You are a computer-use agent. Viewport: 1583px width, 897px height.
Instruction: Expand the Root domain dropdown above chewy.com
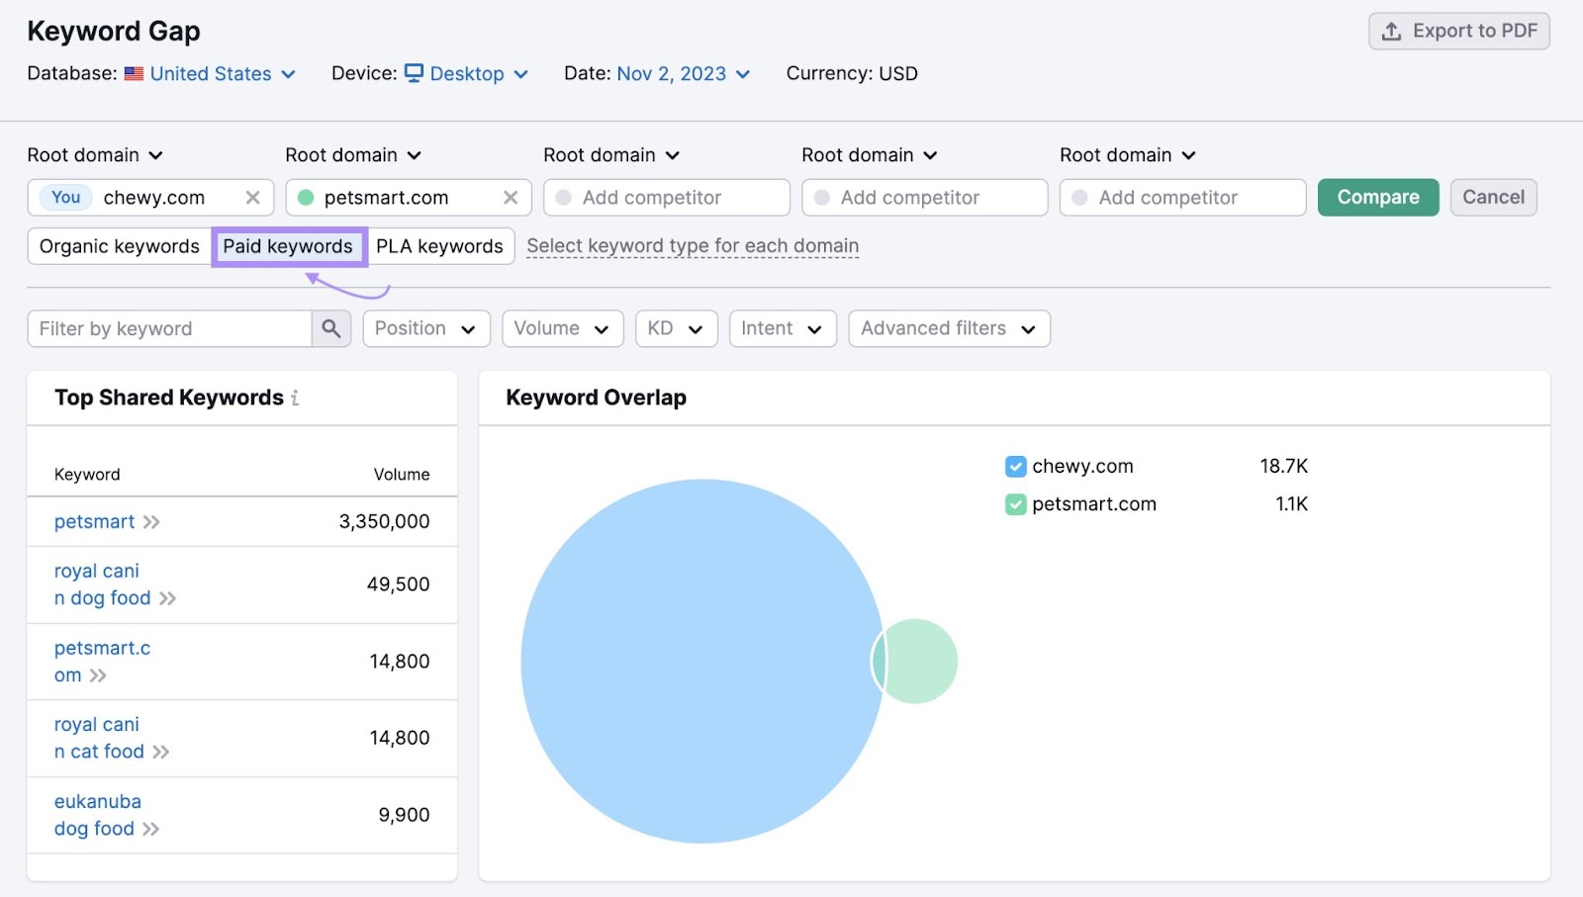click(x=95, y=155)
